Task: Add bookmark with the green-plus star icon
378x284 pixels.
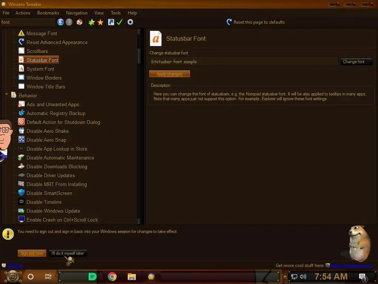Action: tap(92, 23)
